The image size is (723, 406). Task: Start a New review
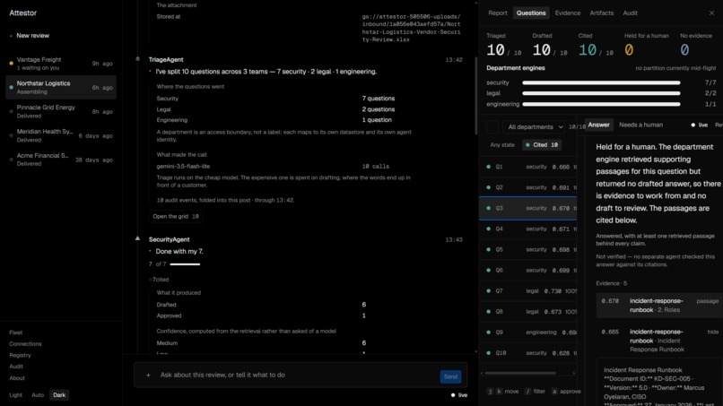click(32, 36)
